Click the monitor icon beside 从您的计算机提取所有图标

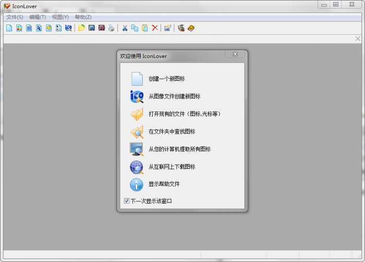pyautogui.click(x=137, y=149)
